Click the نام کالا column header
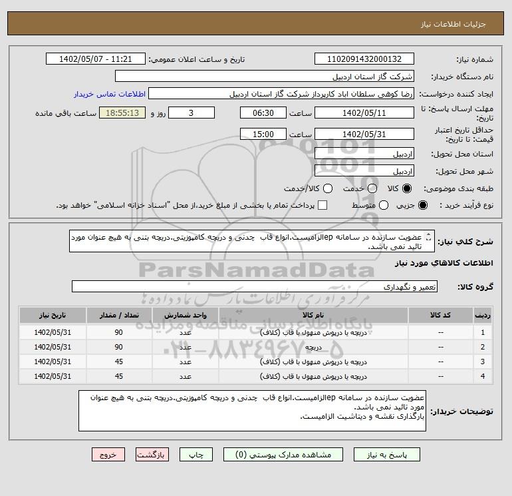This screenshot has height=496, width=512. [313, 315]
